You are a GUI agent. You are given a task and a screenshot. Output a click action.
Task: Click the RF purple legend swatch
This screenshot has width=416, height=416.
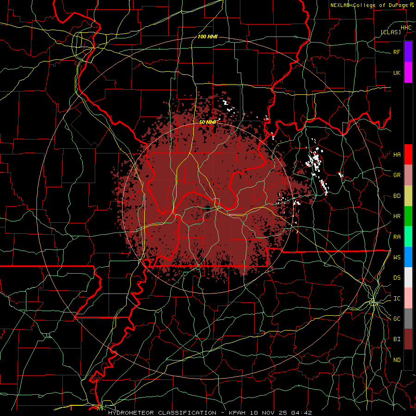click(x=408, y=52)
